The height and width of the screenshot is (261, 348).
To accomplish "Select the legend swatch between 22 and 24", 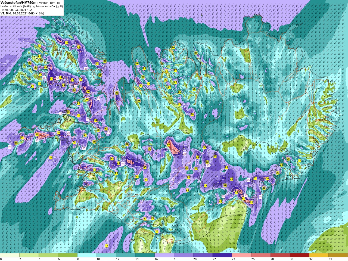I will [222, 255].
